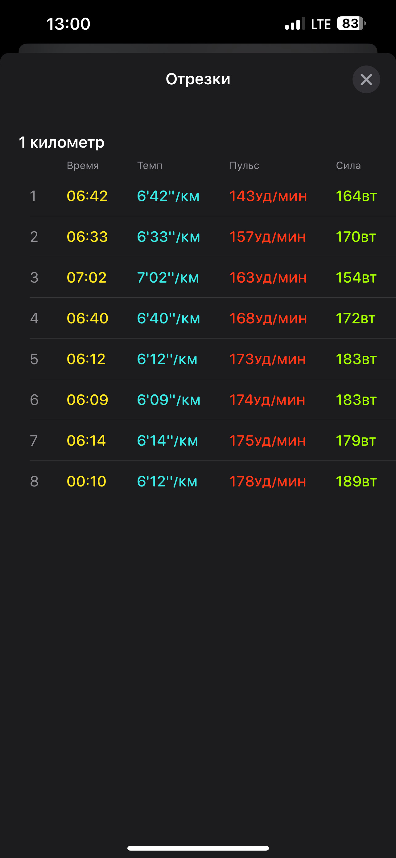Tap the Отрезки sheet title
This screenshot has width=396, height=858.
point(198,79)
